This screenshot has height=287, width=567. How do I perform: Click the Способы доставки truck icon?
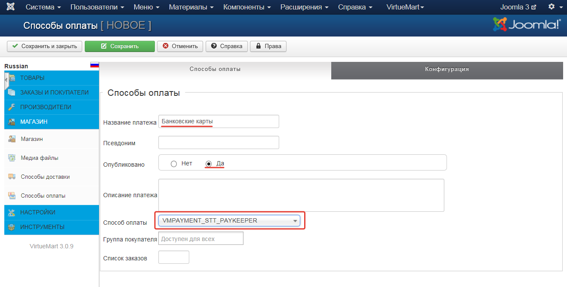click(12, 177)
